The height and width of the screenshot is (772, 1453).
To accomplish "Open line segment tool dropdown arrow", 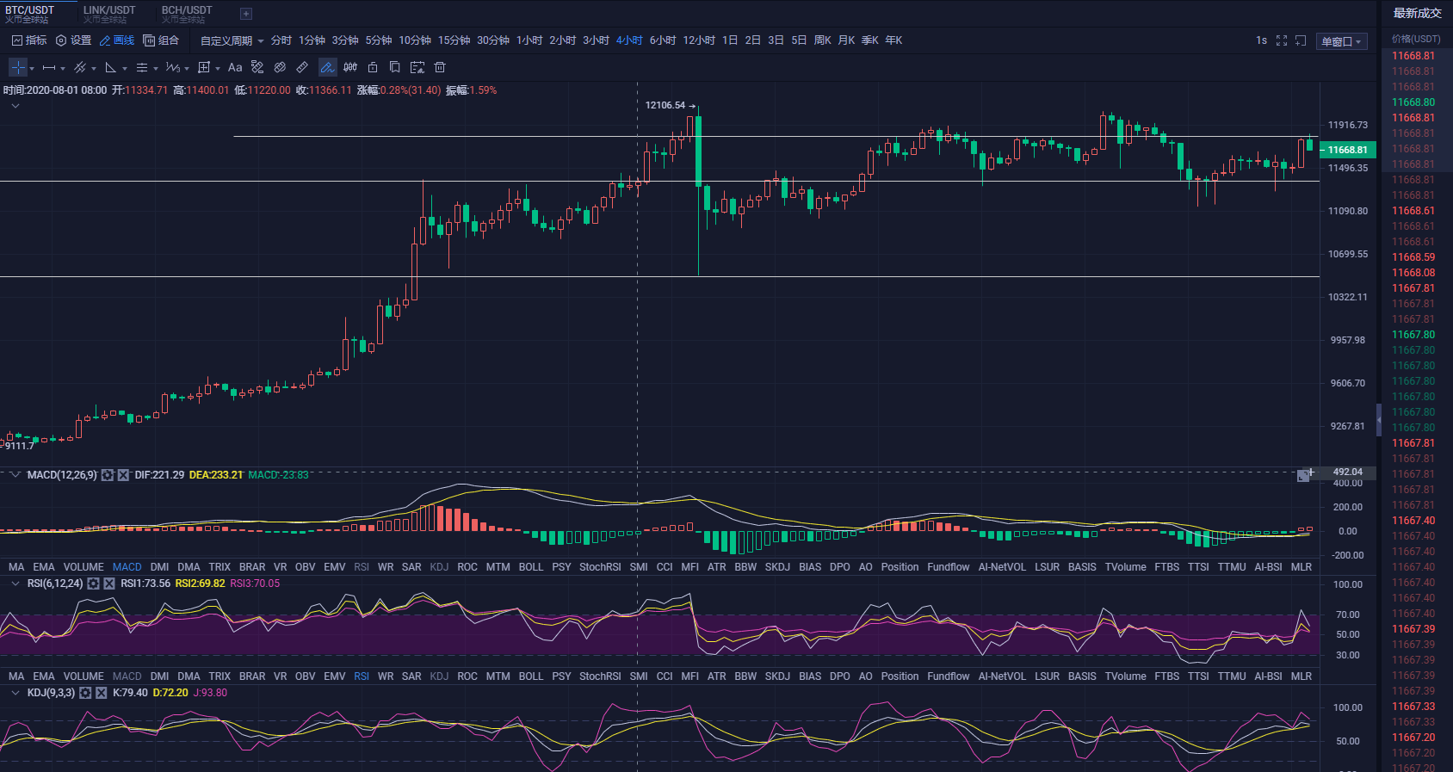I will click(x=63, y=69).
